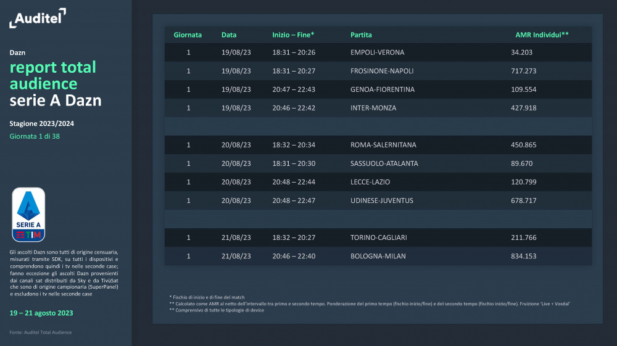Click the Serie A TIM logo
This screenshot has width=617, height=346.
click(x=29, y=215)
